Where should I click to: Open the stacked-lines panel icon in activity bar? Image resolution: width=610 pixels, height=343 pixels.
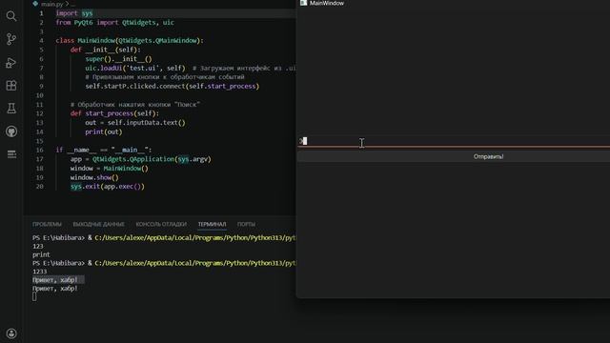tap(11, 154)
